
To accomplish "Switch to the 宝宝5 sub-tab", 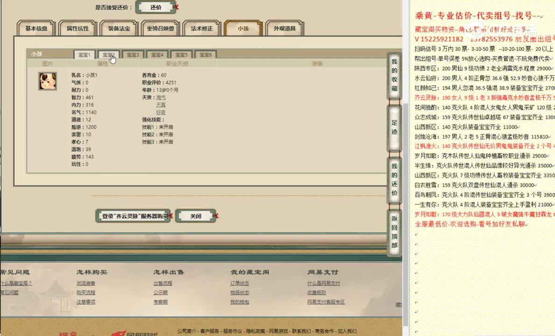I will coord(181,55).
